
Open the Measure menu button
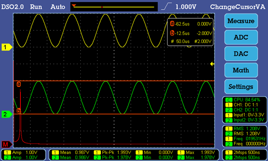click(x=241, y=21)
